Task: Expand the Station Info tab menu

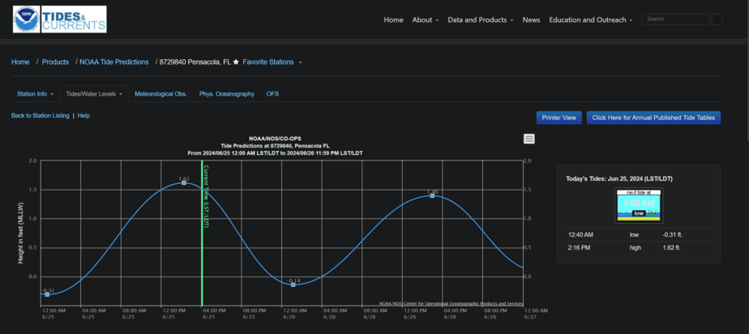Action: pos(35,94)
